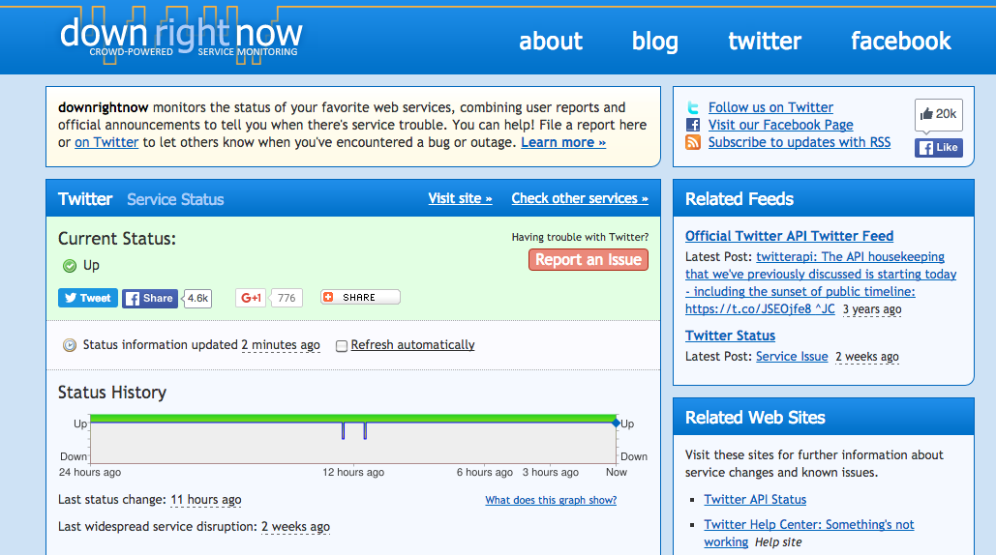The width and height of the screenshot is (996, 555).
Task: Click the Twitter panel heading
Action: click(x=85, y=199)
